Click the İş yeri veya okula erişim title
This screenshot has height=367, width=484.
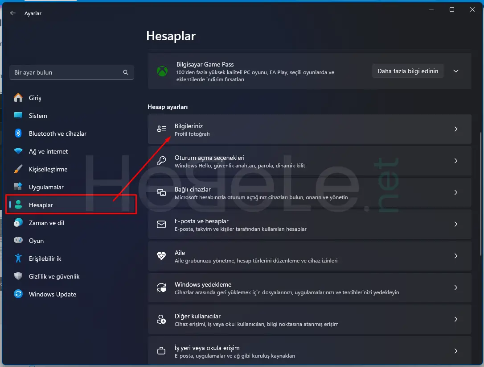click(207, 348)
